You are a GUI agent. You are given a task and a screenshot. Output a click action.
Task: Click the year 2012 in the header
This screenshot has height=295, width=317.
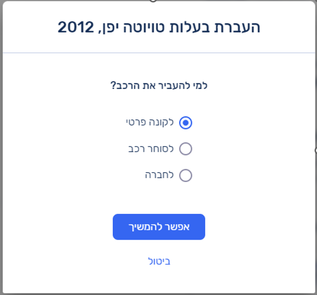click(x=75, y=27)
